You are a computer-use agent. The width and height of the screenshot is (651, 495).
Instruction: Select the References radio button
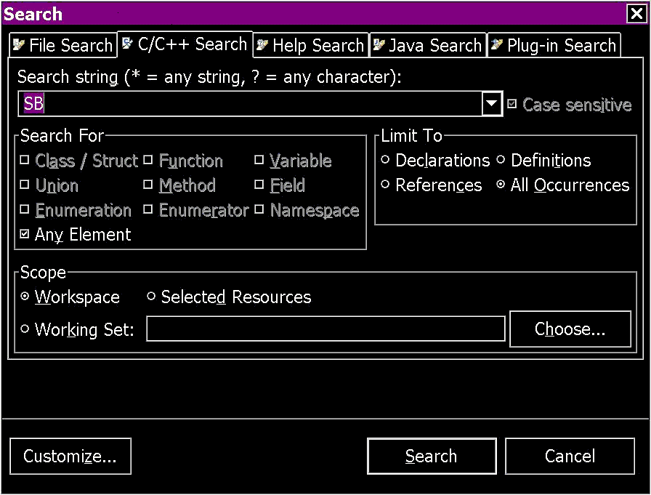(x=385, y=184)
